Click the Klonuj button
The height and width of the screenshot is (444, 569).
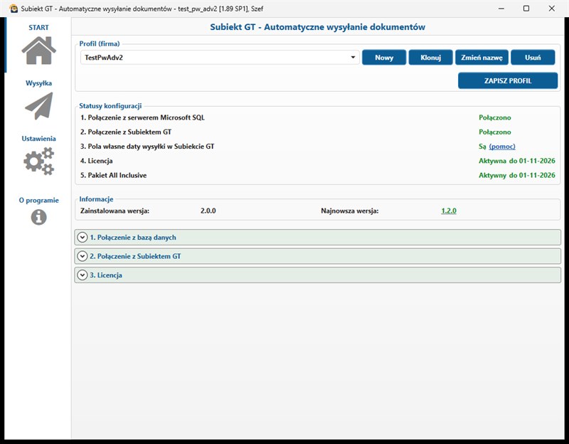(x=431, y=58)
